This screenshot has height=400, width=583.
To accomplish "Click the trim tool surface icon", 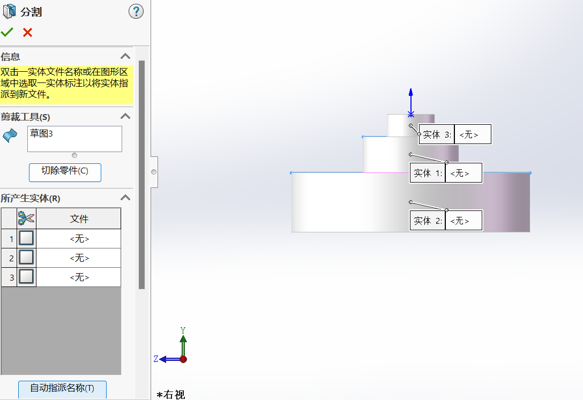I will point(10,135).
